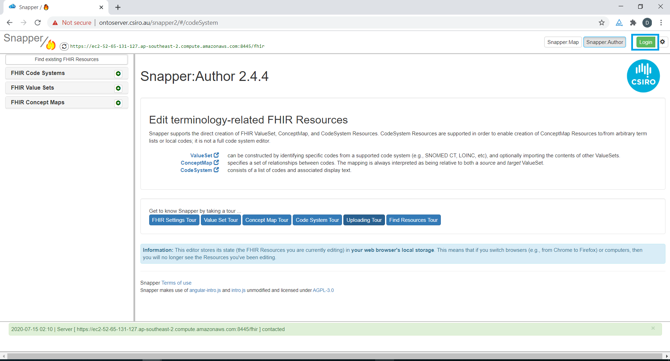Open the intro.js link
The width and height of the screenshot is (670, 361).
tap(239, 290)
